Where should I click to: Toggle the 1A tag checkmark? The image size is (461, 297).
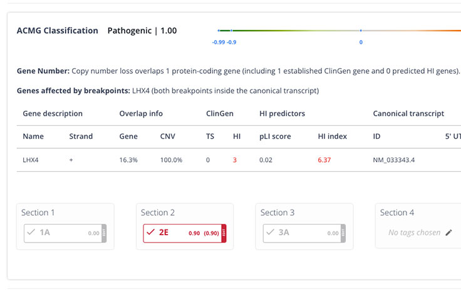pos(31,233)
